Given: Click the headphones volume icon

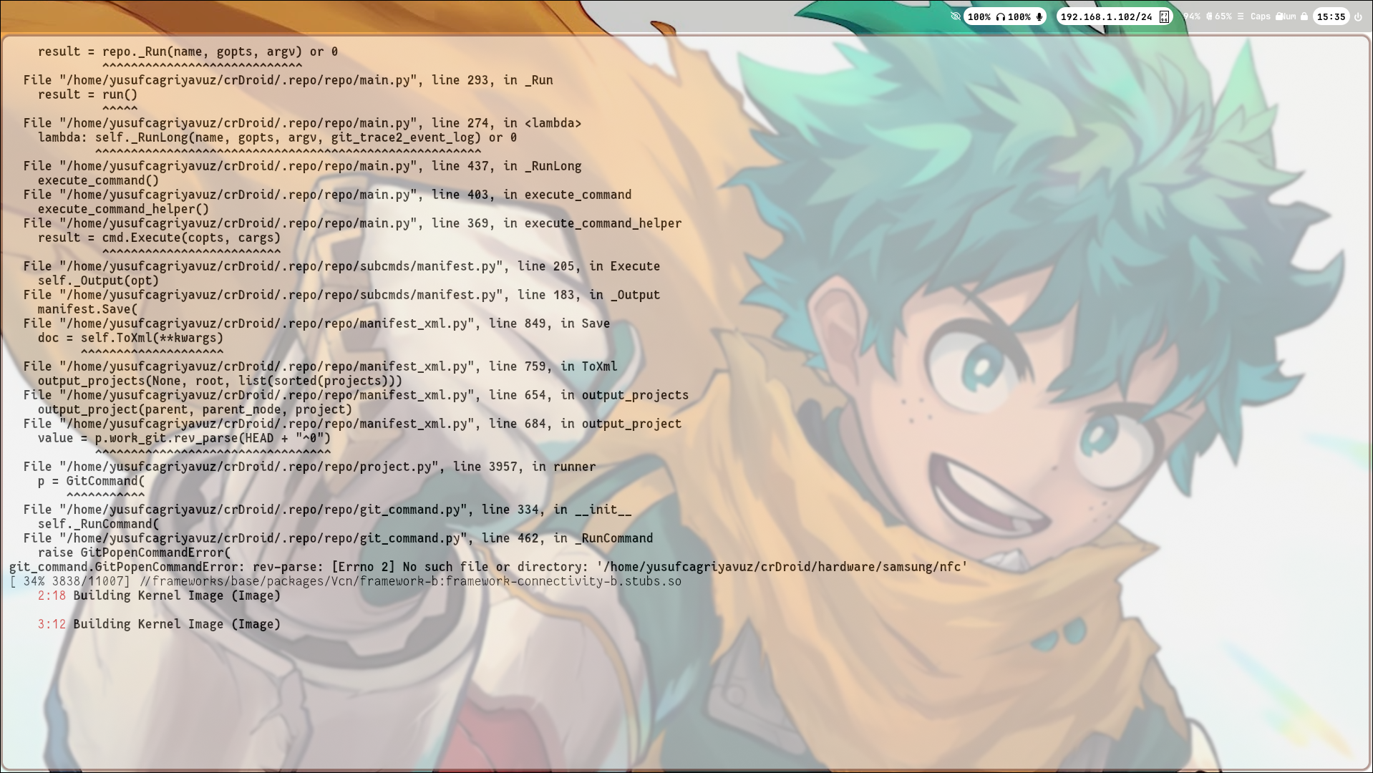Looking at the screenshot, I should (x=1001, y=16).
